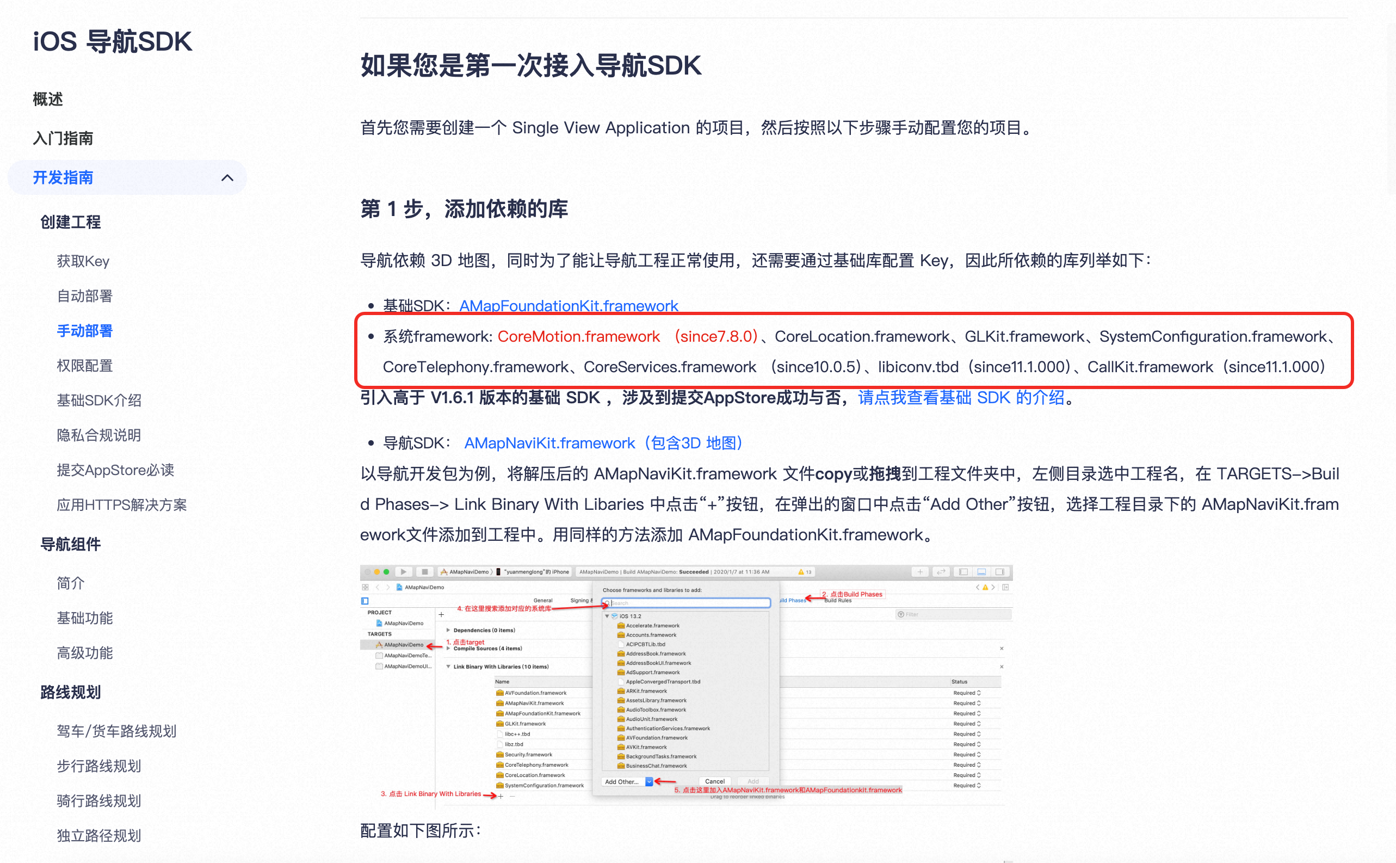This screenshot has width=1396, height=863.
Task: Collapse the 开发指南 section chevron
Action: coord(227,177)
